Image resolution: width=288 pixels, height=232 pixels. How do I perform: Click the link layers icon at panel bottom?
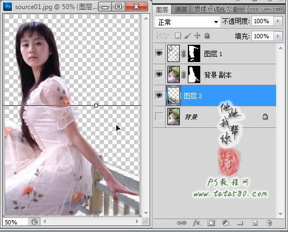pos(181,223)
